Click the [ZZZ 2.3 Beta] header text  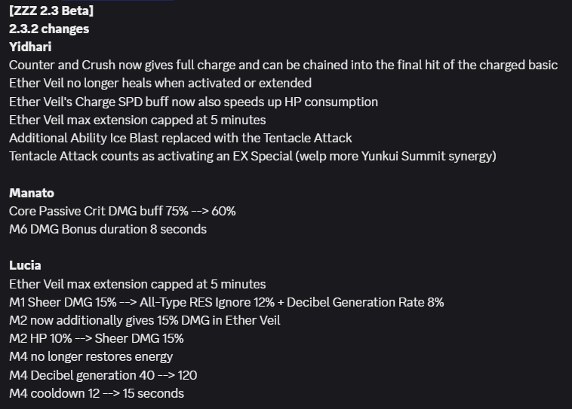pyautogui.click(x=51, y=11)
